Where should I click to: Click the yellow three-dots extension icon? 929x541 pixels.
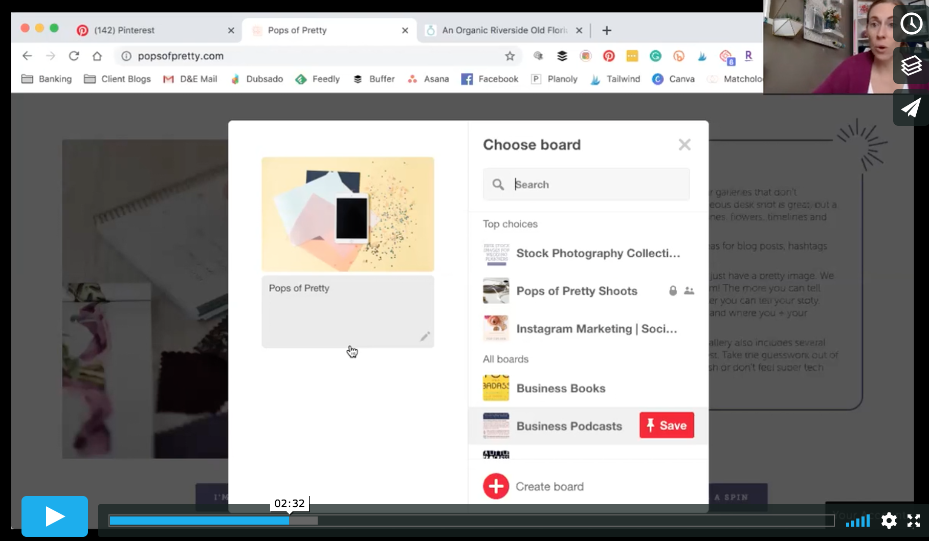(632, 56)
